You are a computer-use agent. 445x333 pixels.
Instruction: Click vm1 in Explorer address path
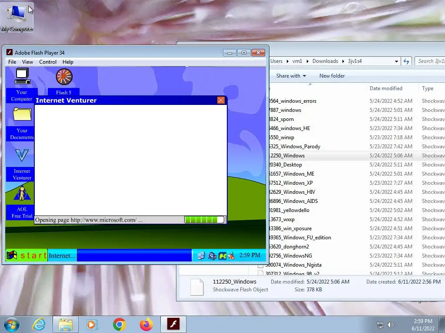[x=297, y=61]
